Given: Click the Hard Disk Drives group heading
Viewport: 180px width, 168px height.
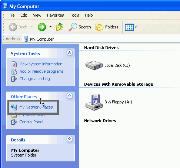Looking at the screenshot, I should click(101, 48).
